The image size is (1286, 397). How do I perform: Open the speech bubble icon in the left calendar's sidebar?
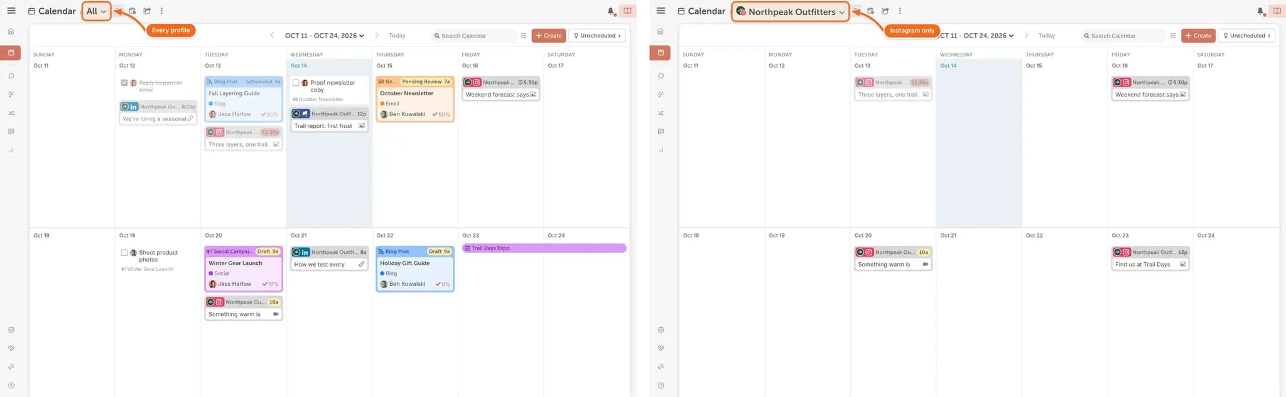point(11,76)
